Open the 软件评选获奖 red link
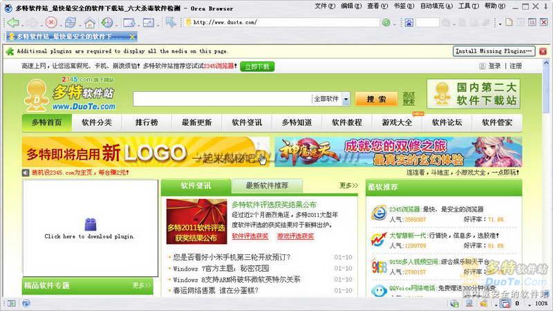The image size is (553, 311). click(250, 236)
